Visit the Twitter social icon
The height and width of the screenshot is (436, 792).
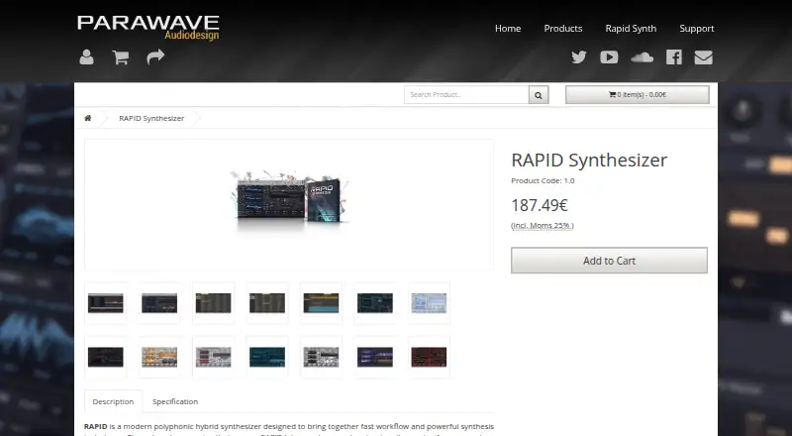tap(579, 57)
